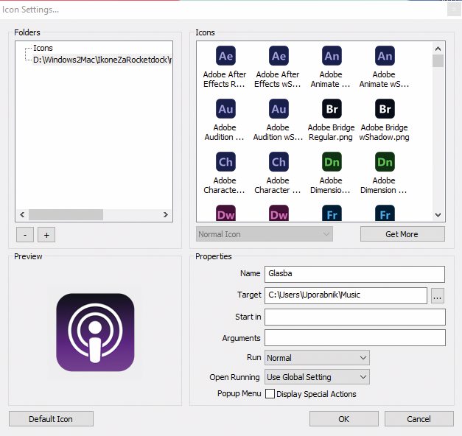The image size is (462, 436).
Task: Add a folder with the plus button
Action: coord(46,235)
